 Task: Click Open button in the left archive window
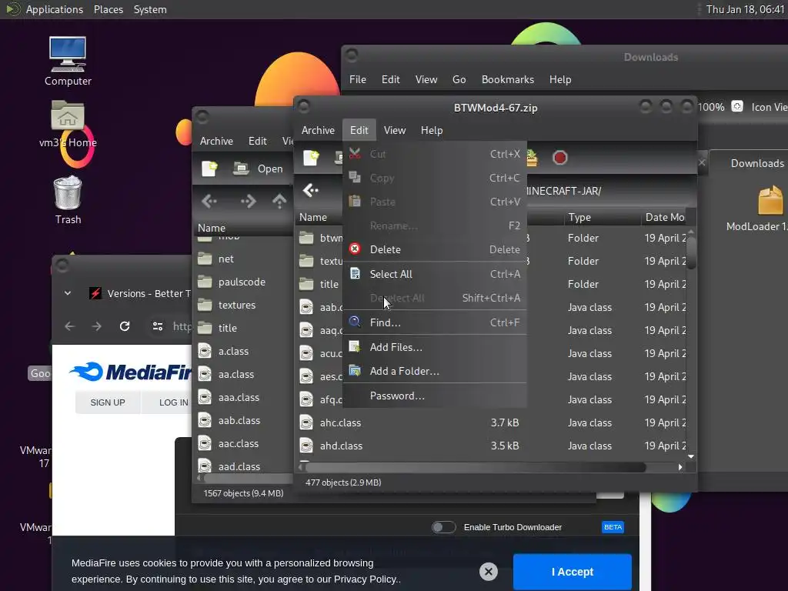[x=259, y=169]
